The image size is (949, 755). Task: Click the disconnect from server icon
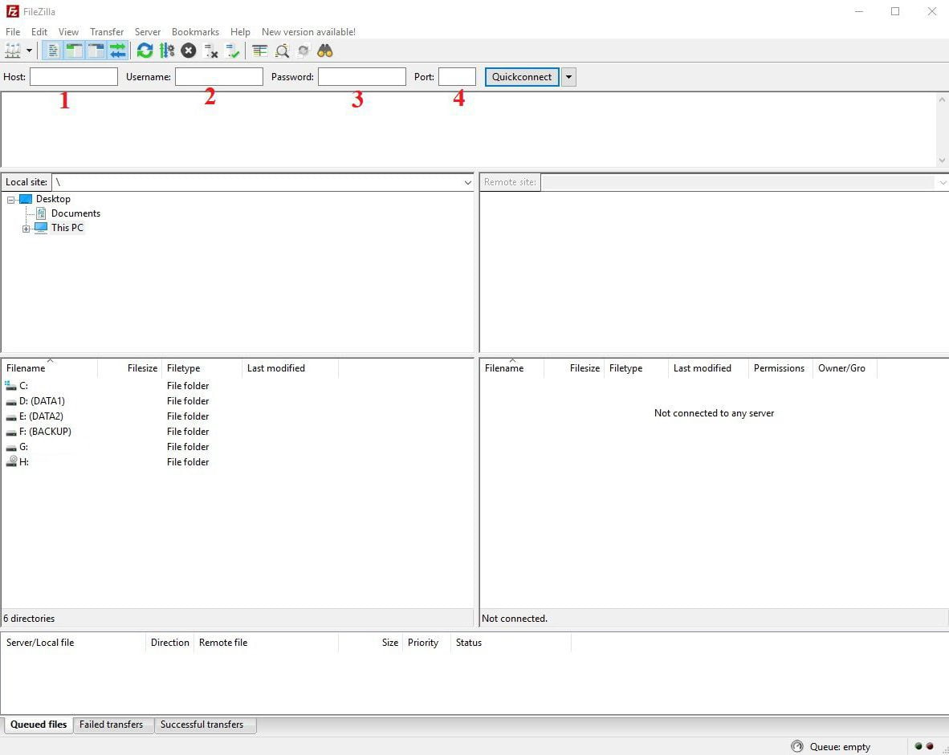pyautogui.click(x=210, y=51)
